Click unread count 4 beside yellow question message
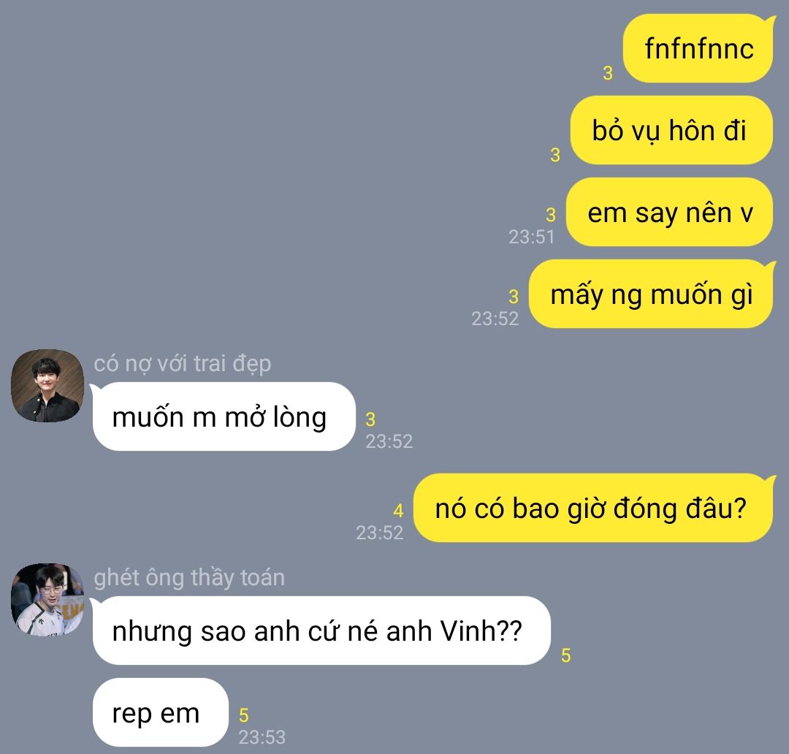Screen dimensions: 789x754 tap(399, 511)
